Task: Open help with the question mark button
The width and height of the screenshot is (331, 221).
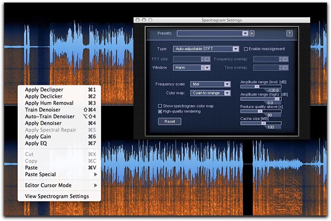Action: [289, 33]
